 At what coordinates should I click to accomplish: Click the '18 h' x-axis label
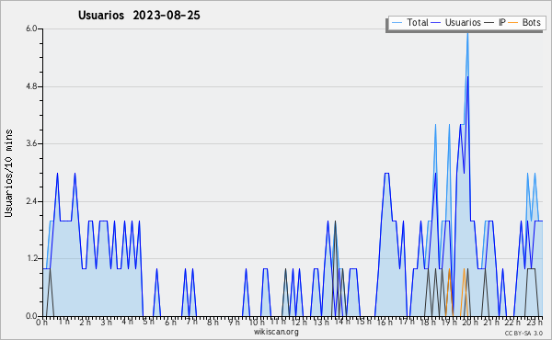click(428, 323)
